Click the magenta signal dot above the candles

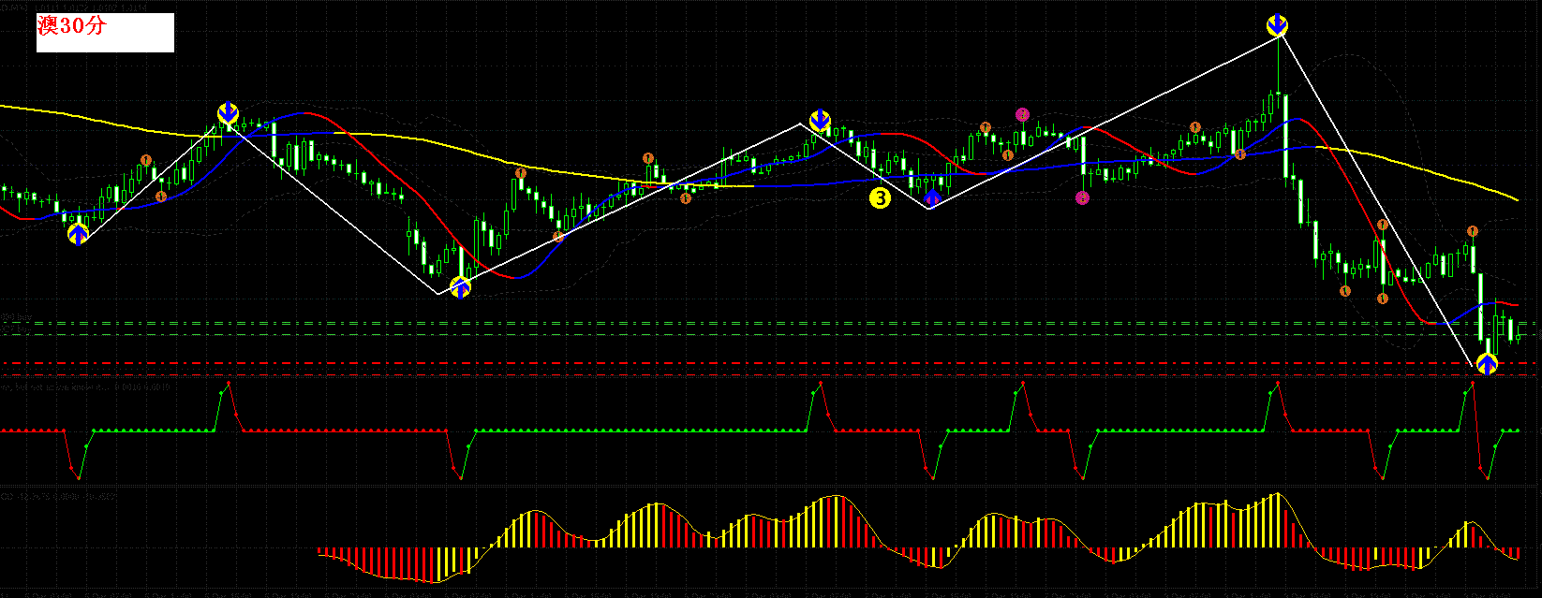[x=1022, y=114]
